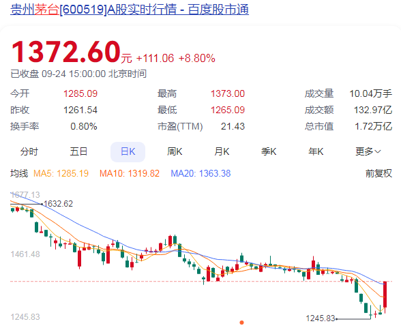Click the +111.06 price change

coord(155,58)
